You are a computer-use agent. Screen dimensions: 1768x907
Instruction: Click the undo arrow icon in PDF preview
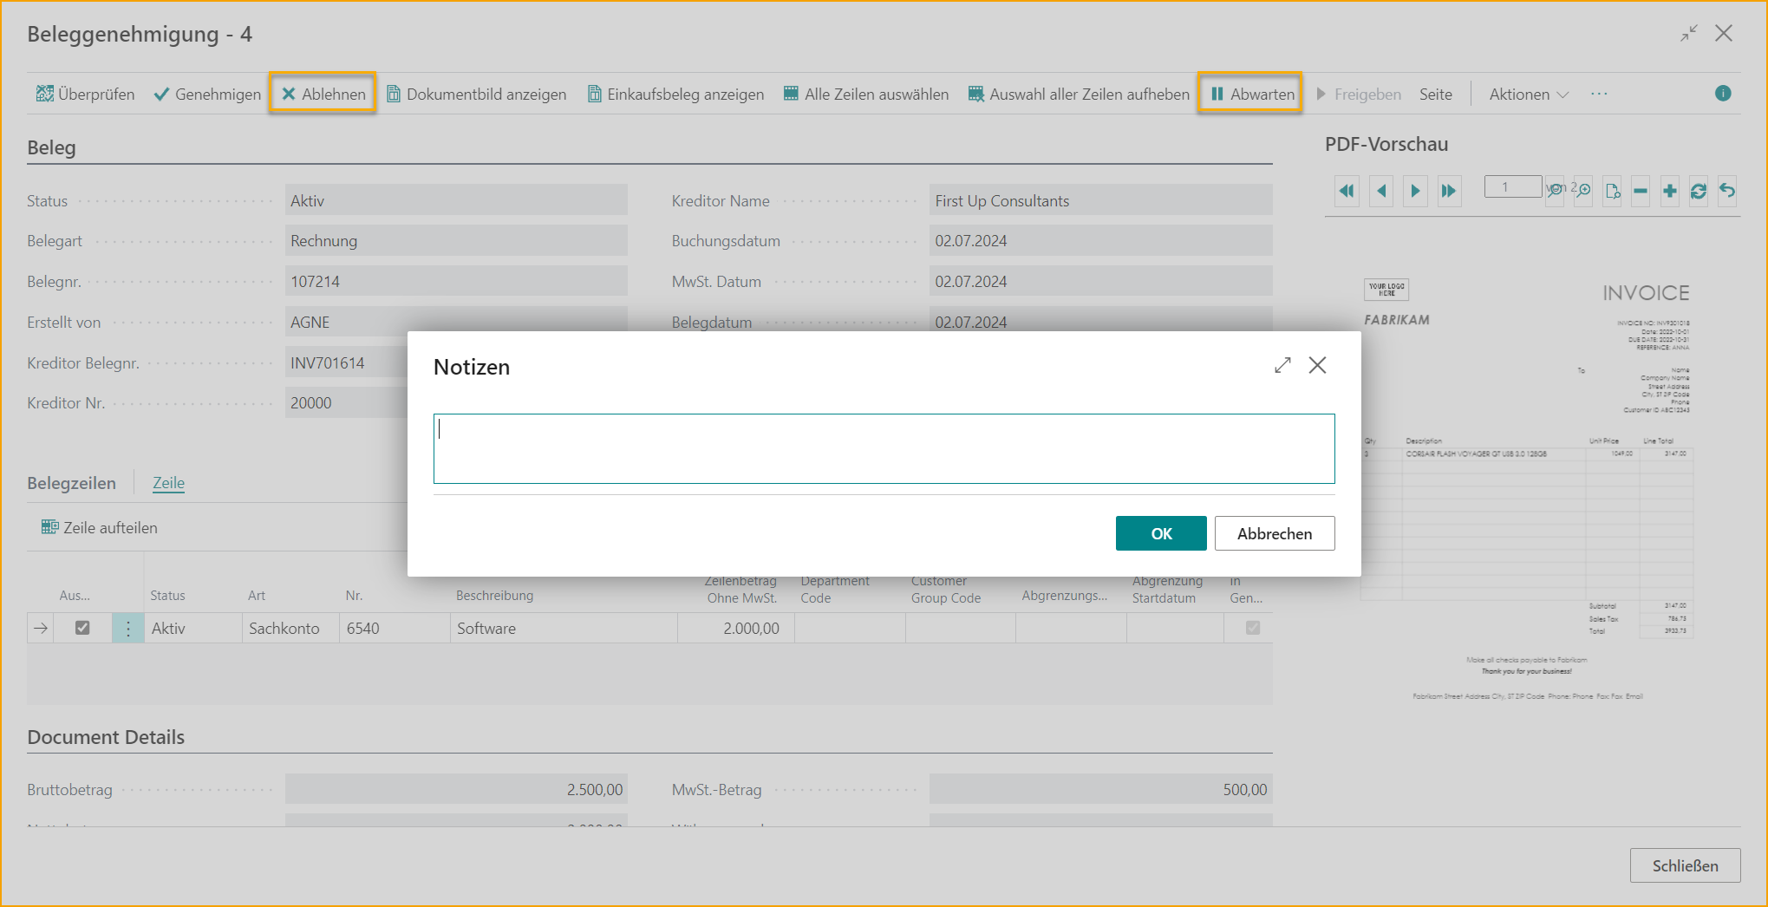coord(1727,191)
